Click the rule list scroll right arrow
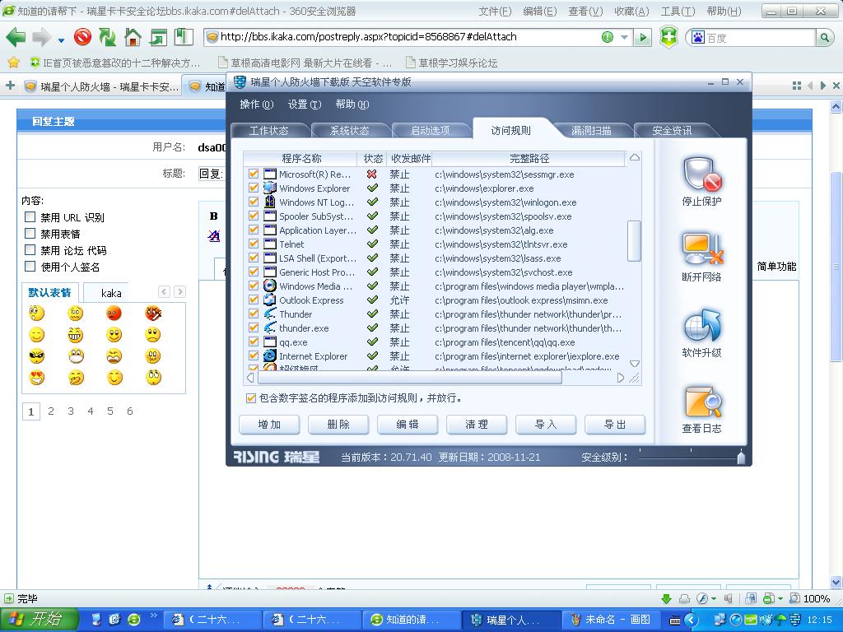 click(621, 378)
